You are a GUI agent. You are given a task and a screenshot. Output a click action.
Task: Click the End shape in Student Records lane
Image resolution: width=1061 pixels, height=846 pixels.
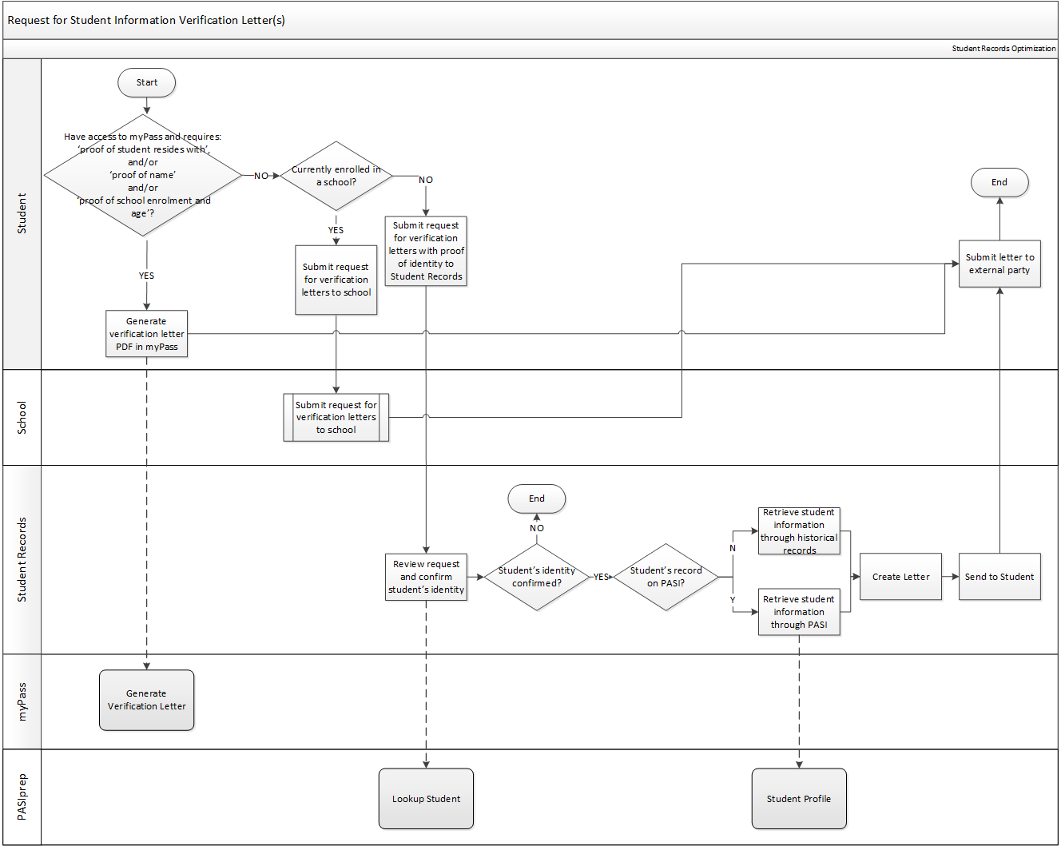(536, 498)
